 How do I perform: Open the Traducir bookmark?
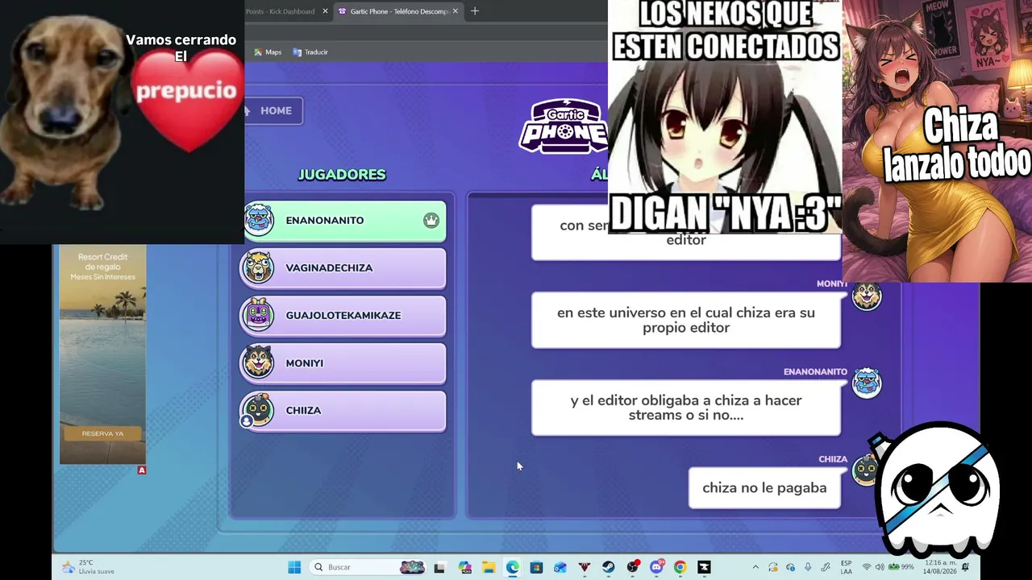(310, 52)
